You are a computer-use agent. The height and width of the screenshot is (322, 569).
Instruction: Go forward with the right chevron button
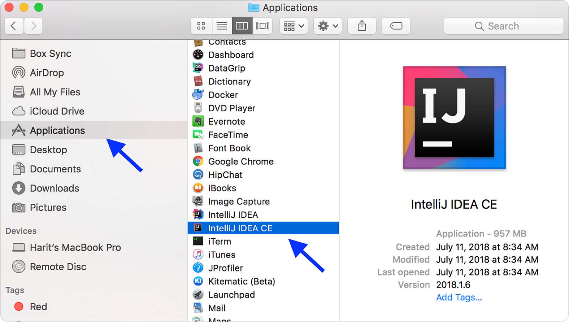click(33, 26)
